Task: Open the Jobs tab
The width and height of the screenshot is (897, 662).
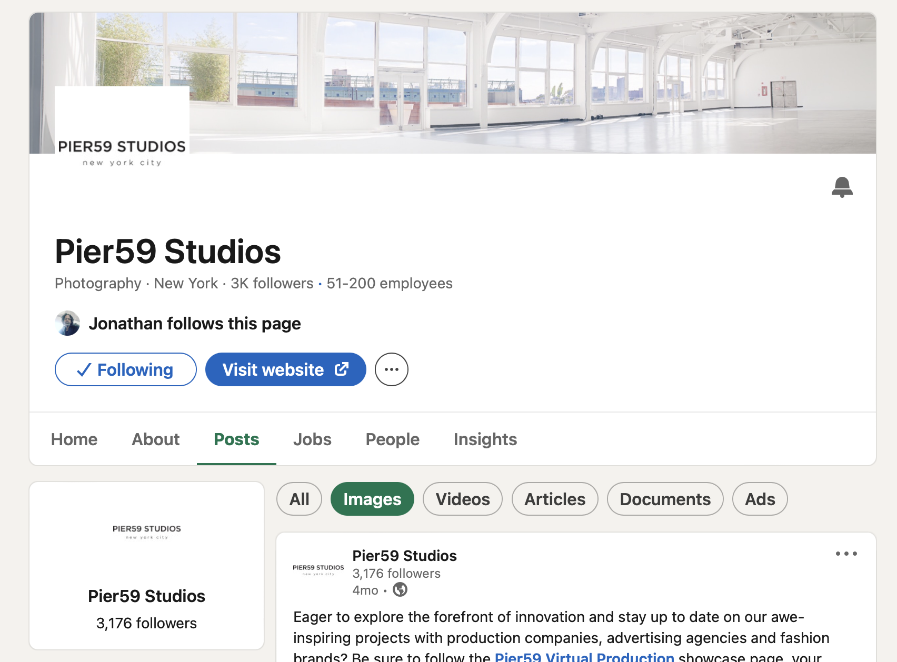Action: (312, 439)
